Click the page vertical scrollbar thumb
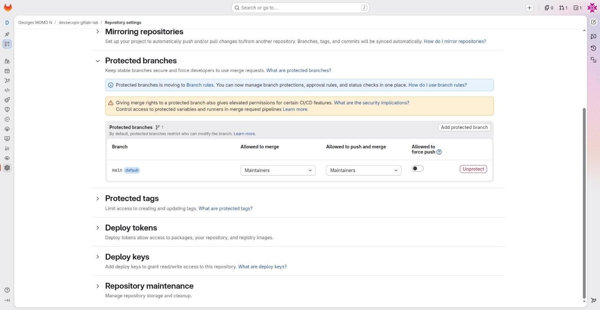This screenshot has width=600, height=310. [x=584, y=203]
